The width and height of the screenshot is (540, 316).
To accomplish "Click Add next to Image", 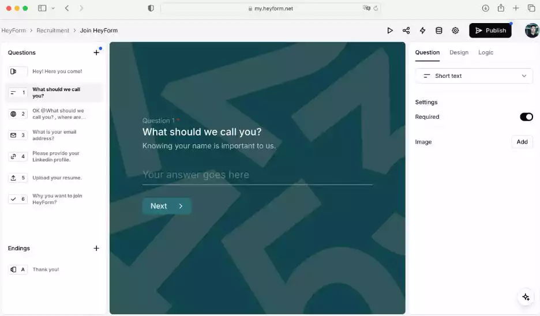I will click(522, 142).
